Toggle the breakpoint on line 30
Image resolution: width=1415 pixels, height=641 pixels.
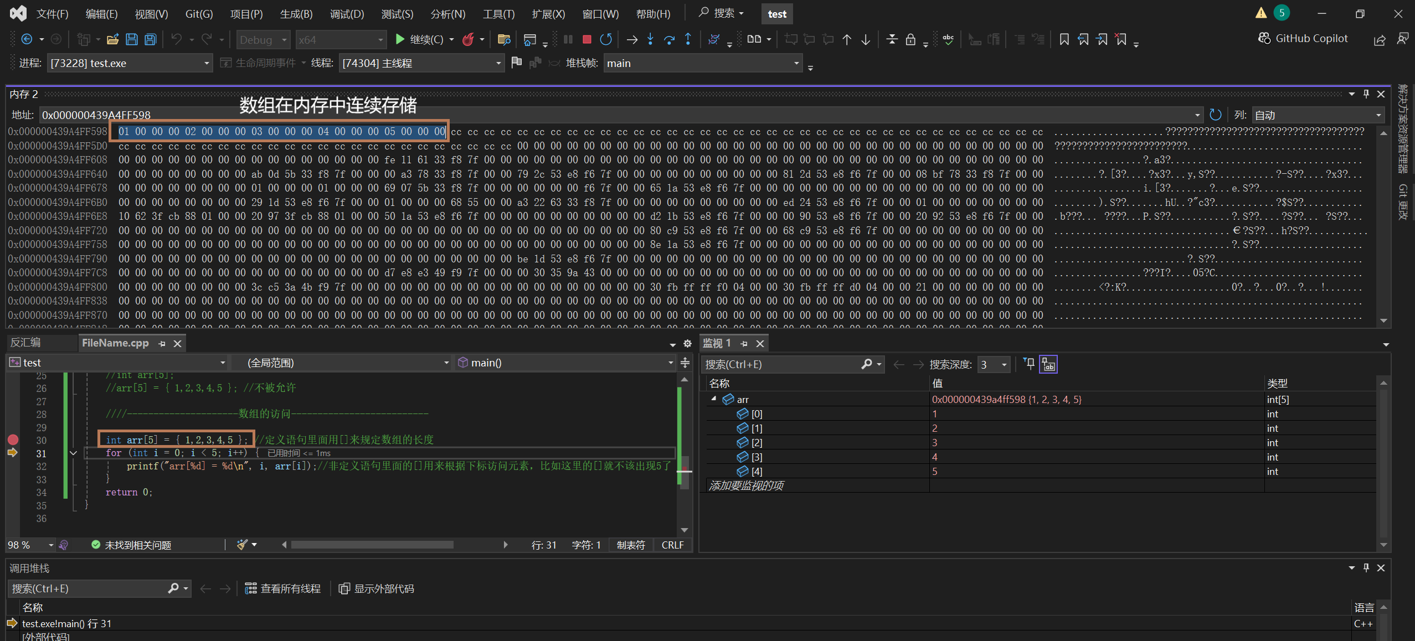[x=13, y=440]
